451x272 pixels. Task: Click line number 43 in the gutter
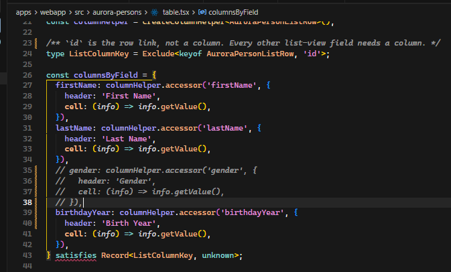coord(27,255)
